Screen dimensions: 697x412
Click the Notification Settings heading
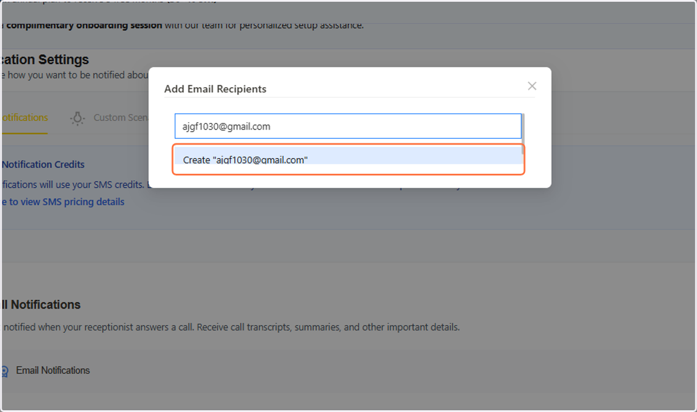point(44,59)
